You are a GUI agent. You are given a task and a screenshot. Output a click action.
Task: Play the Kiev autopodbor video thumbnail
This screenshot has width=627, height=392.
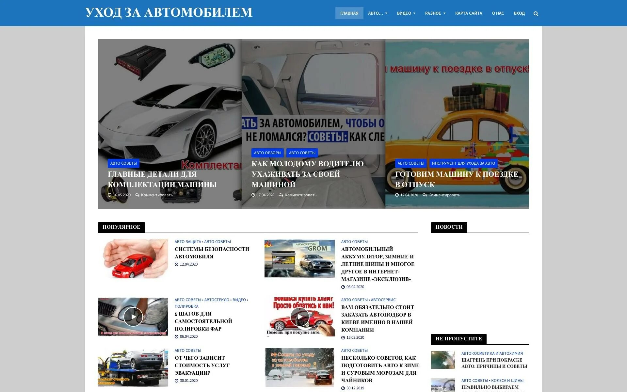click(299, 317)
